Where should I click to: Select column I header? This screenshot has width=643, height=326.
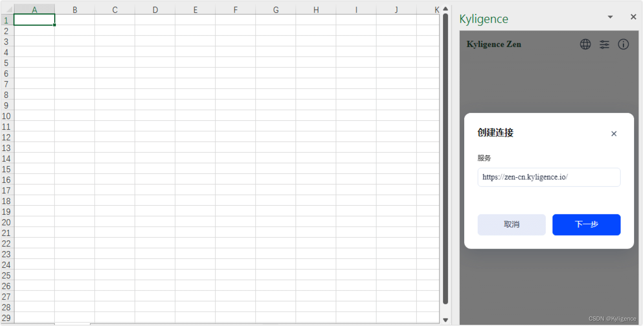pos(356,9)
